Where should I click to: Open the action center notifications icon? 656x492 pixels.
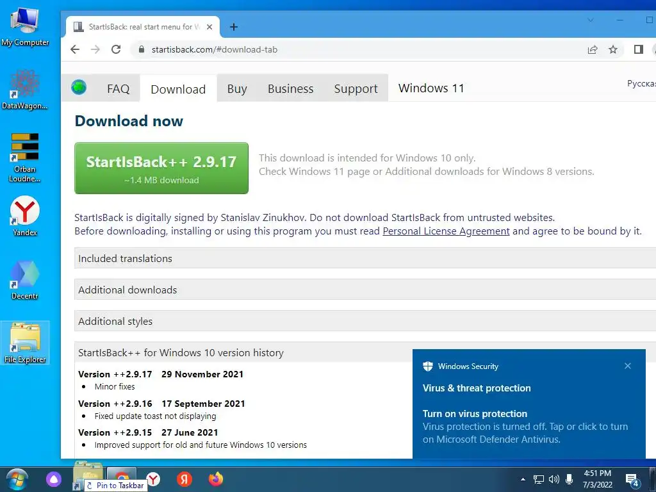631,480
